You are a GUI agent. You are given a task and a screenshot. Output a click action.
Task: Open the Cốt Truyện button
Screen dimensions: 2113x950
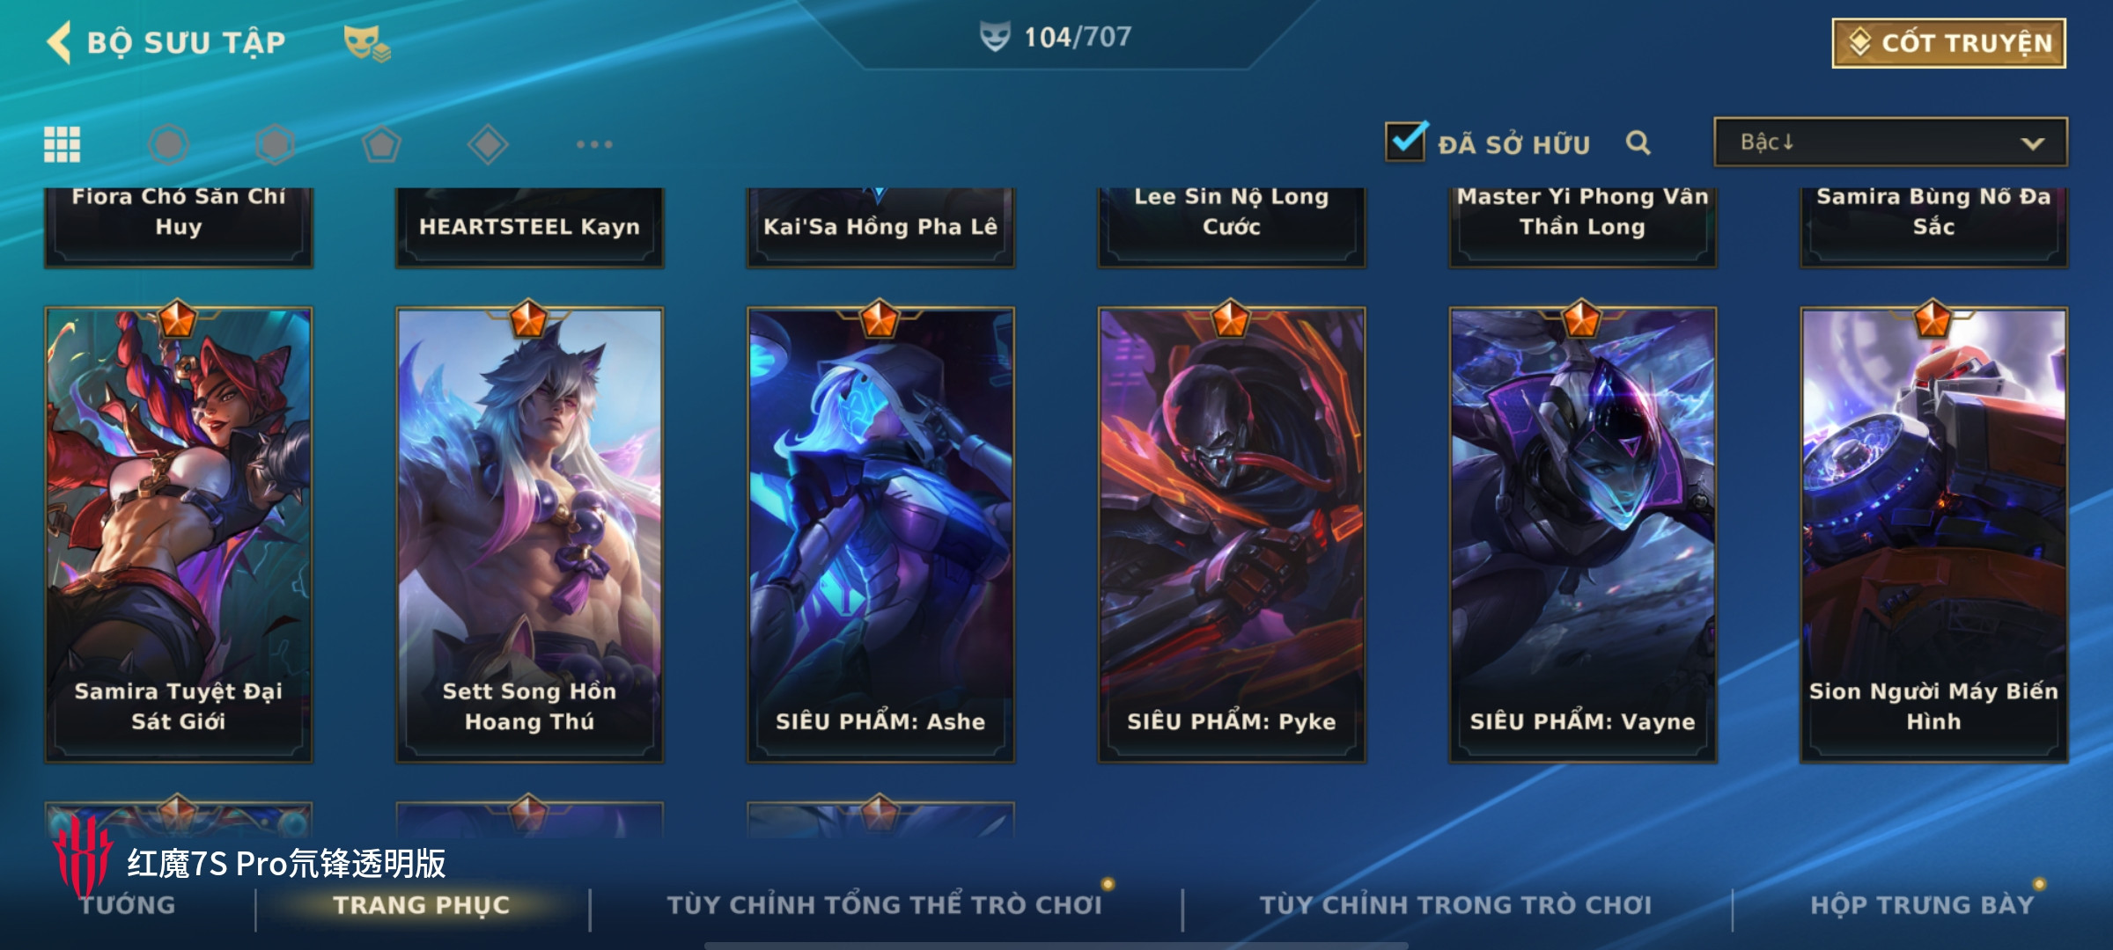tap(1949, 42)
